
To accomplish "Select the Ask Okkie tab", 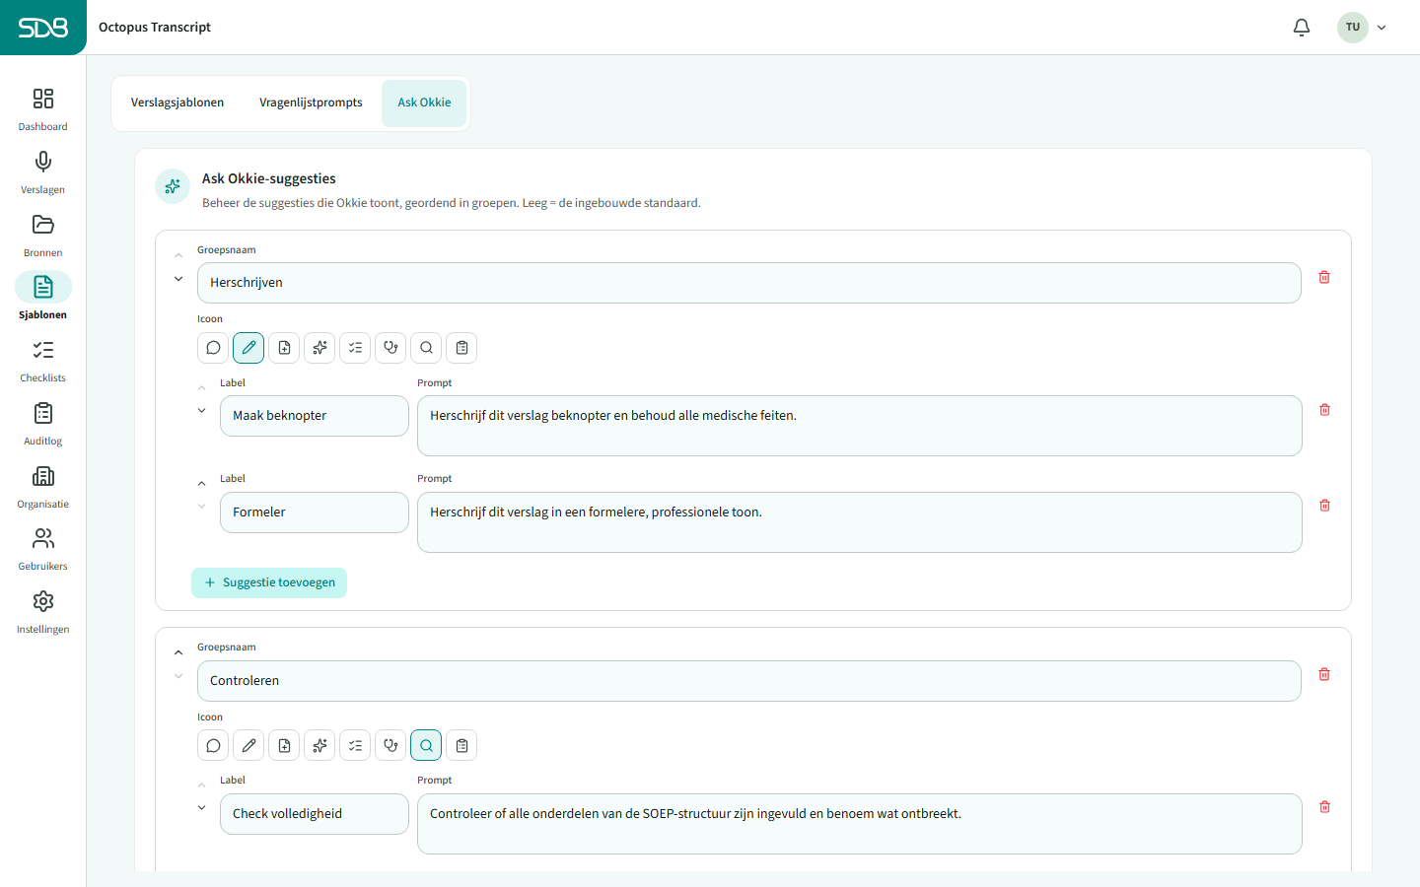I will click(x=424, y=102).
